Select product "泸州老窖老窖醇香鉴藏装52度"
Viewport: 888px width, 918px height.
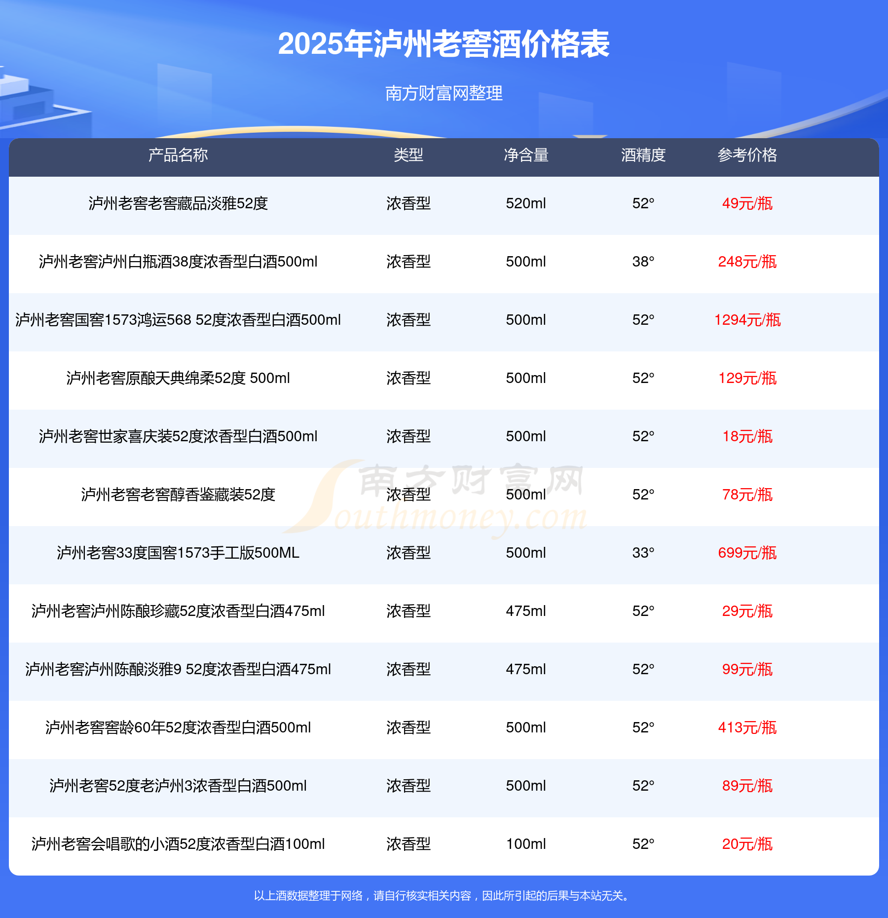(178, 495)
